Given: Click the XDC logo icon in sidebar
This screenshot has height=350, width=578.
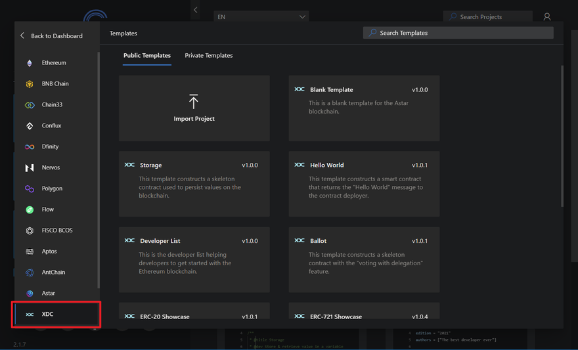Looking at the screenshot, I should (x=30, y=315).
